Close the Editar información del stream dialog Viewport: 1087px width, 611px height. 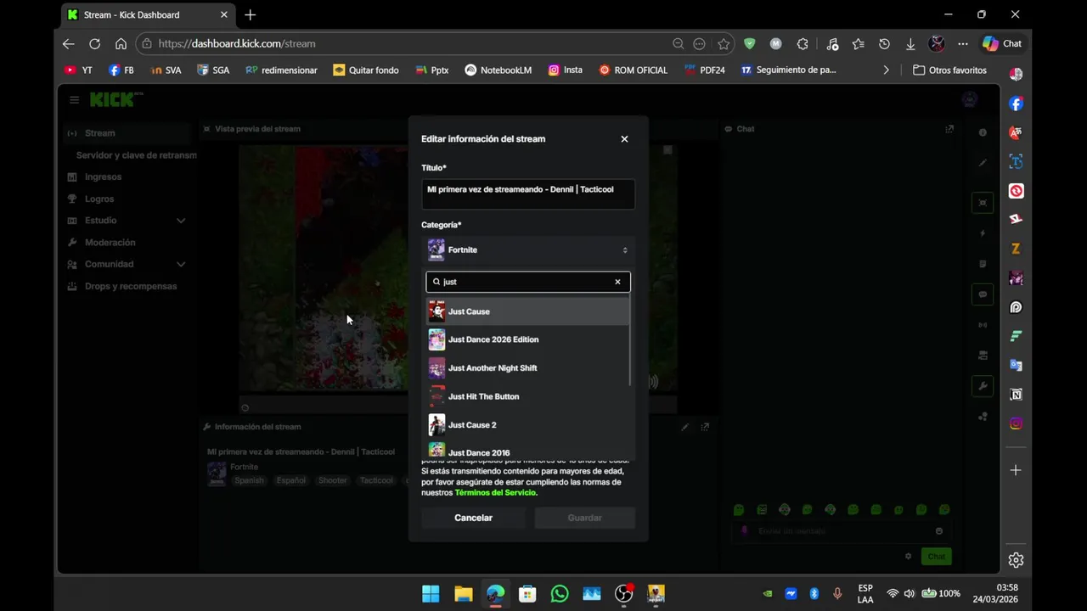pyautogui.click(x=624, y=139)
